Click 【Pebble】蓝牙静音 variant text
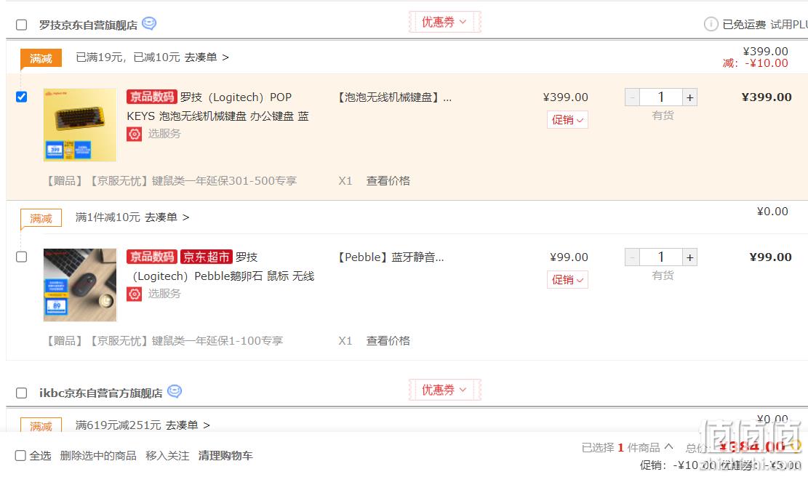 coord(390,257)
